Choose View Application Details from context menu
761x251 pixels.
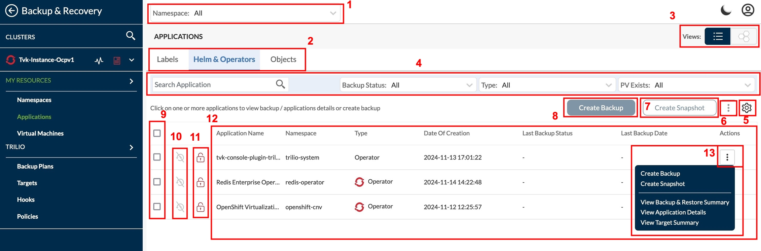(673, 212)
